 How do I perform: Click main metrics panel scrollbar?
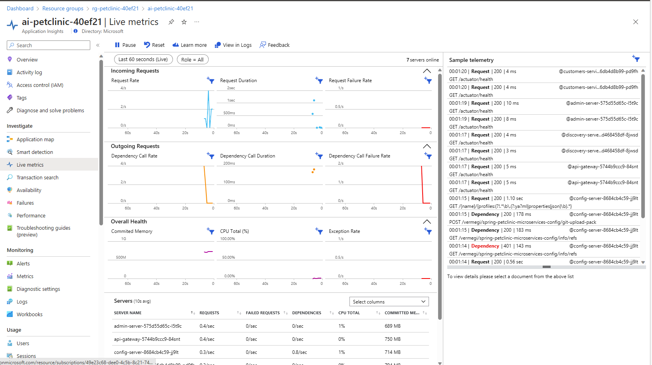pos(440,196)
